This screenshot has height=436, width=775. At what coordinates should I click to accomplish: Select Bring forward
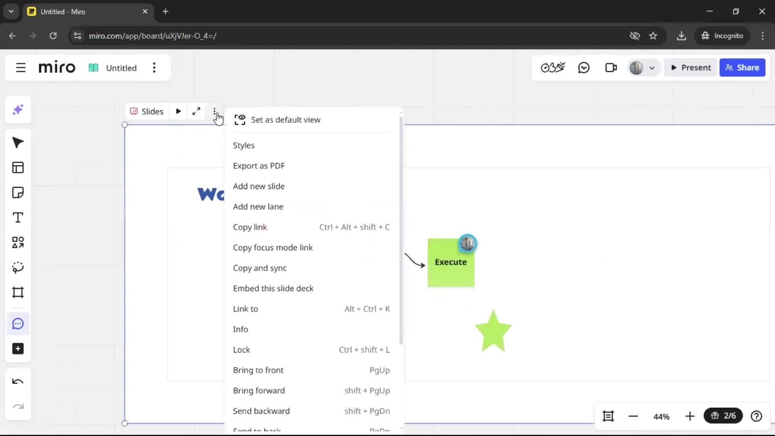pyautogui.click(x=312, y=391)
